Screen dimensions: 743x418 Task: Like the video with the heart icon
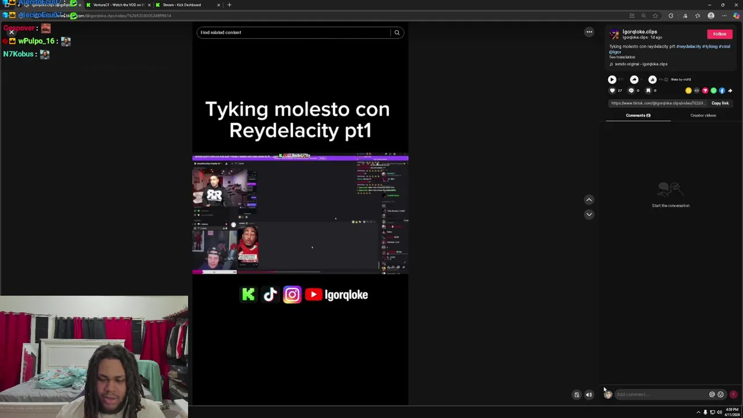[x=612, y=91]
